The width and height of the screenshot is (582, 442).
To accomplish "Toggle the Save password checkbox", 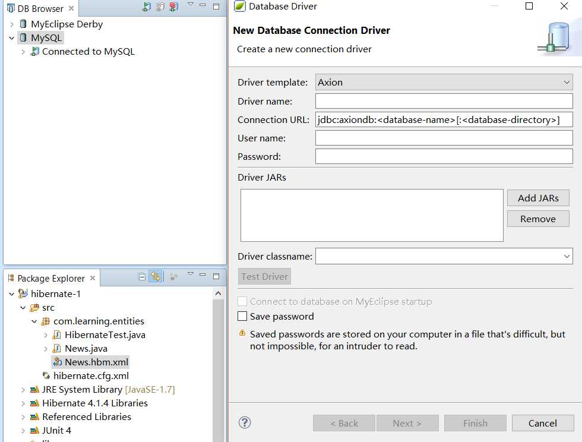I will tap(242, 316).
